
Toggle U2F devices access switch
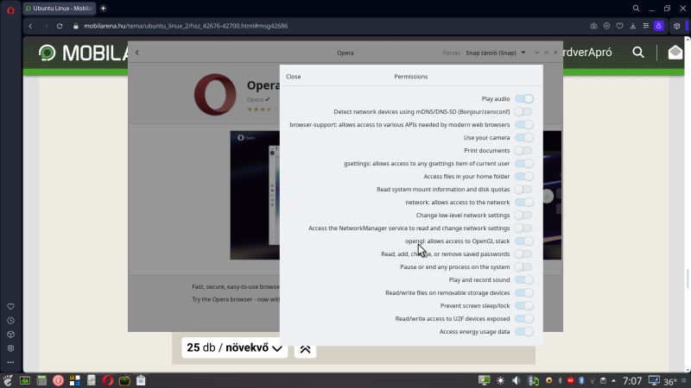(x=524, y=318)
